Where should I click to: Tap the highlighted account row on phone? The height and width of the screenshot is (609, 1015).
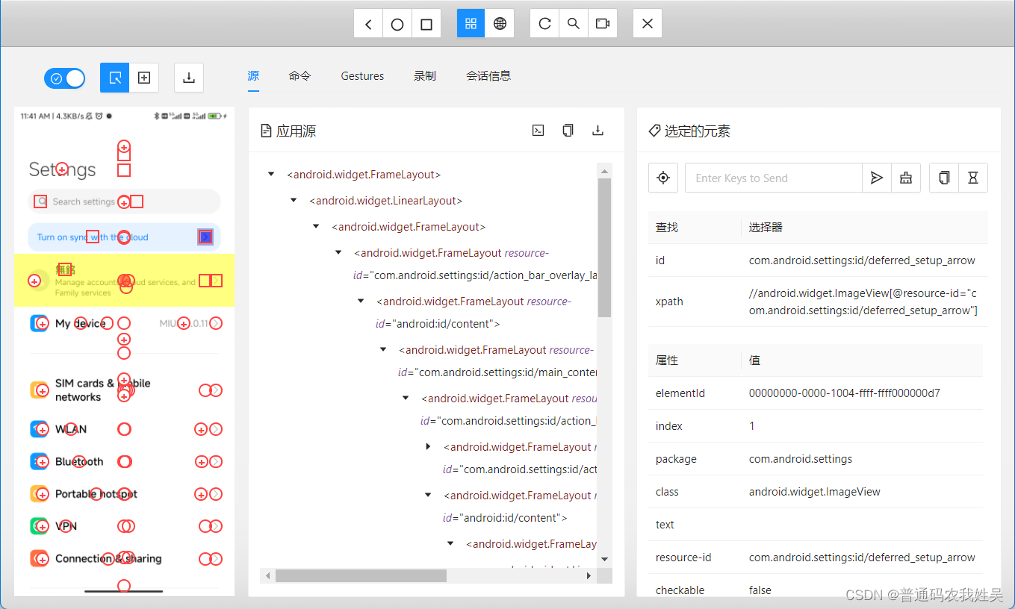click(124, 280)
